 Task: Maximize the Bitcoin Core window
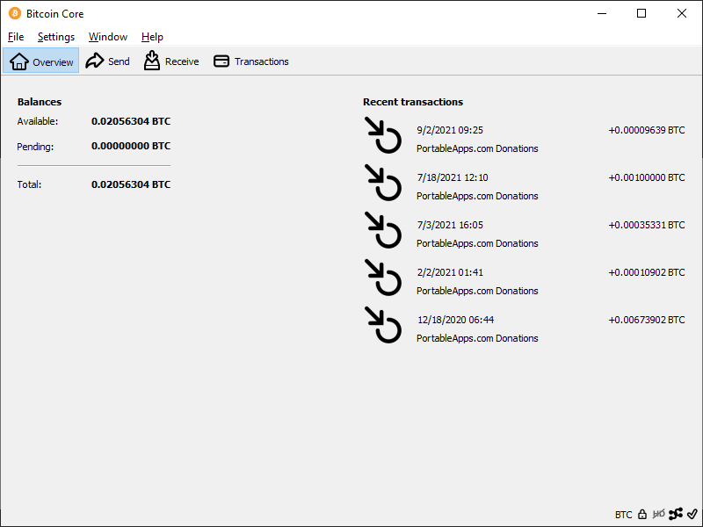coord(641,14)
